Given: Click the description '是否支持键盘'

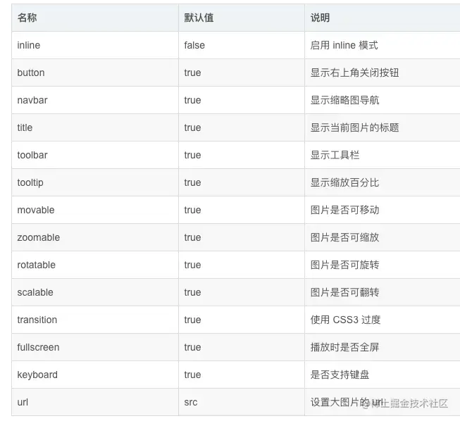Looking at the screenshot, I should pos(340,375).
